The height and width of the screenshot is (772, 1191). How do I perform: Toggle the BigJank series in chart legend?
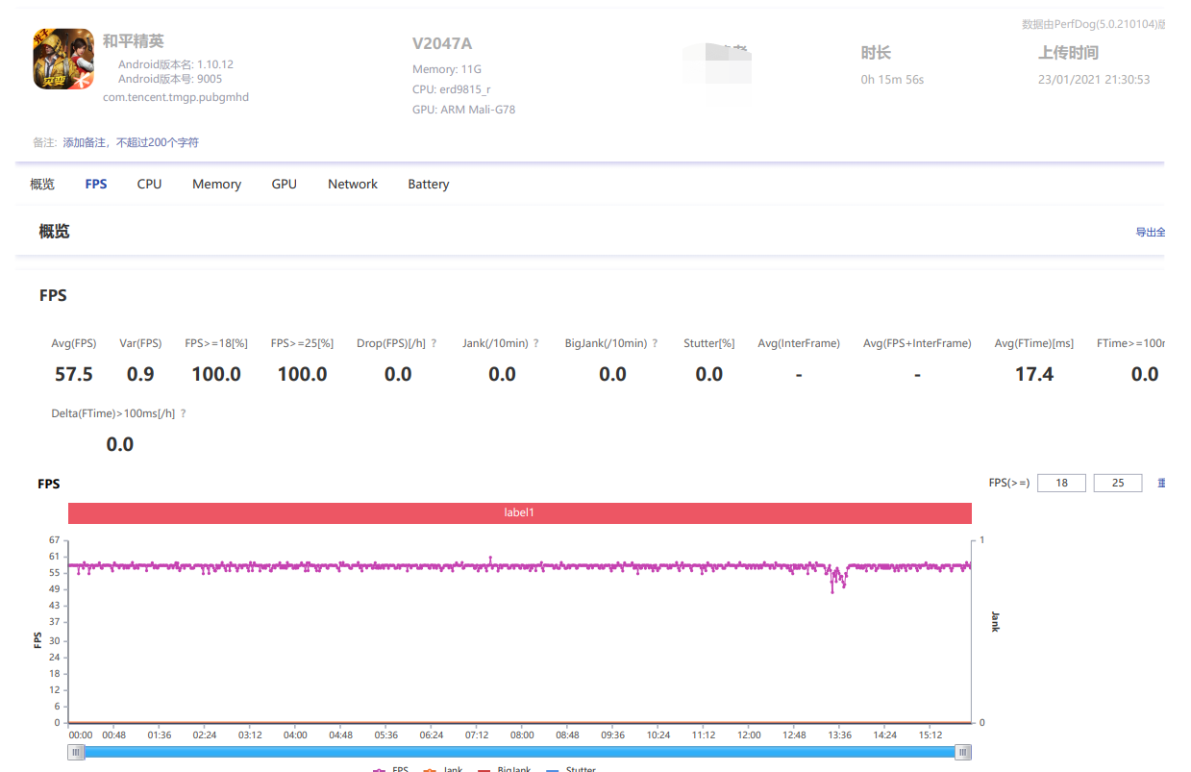[x=505, y=769]
